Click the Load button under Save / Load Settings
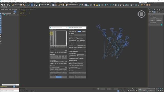 click(77, 77)
